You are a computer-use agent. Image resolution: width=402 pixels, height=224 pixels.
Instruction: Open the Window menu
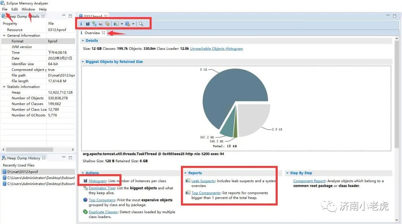tap(28, 9)
